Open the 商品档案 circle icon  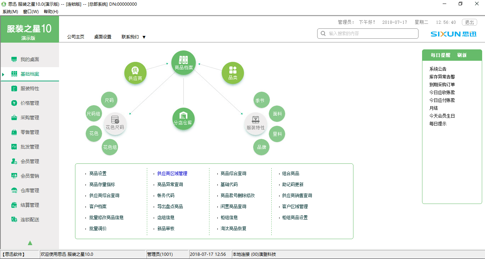coord(183,63)
